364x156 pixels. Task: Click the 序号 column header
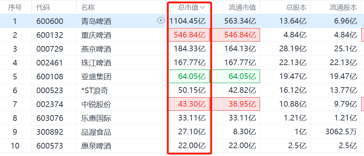(15, 7)
